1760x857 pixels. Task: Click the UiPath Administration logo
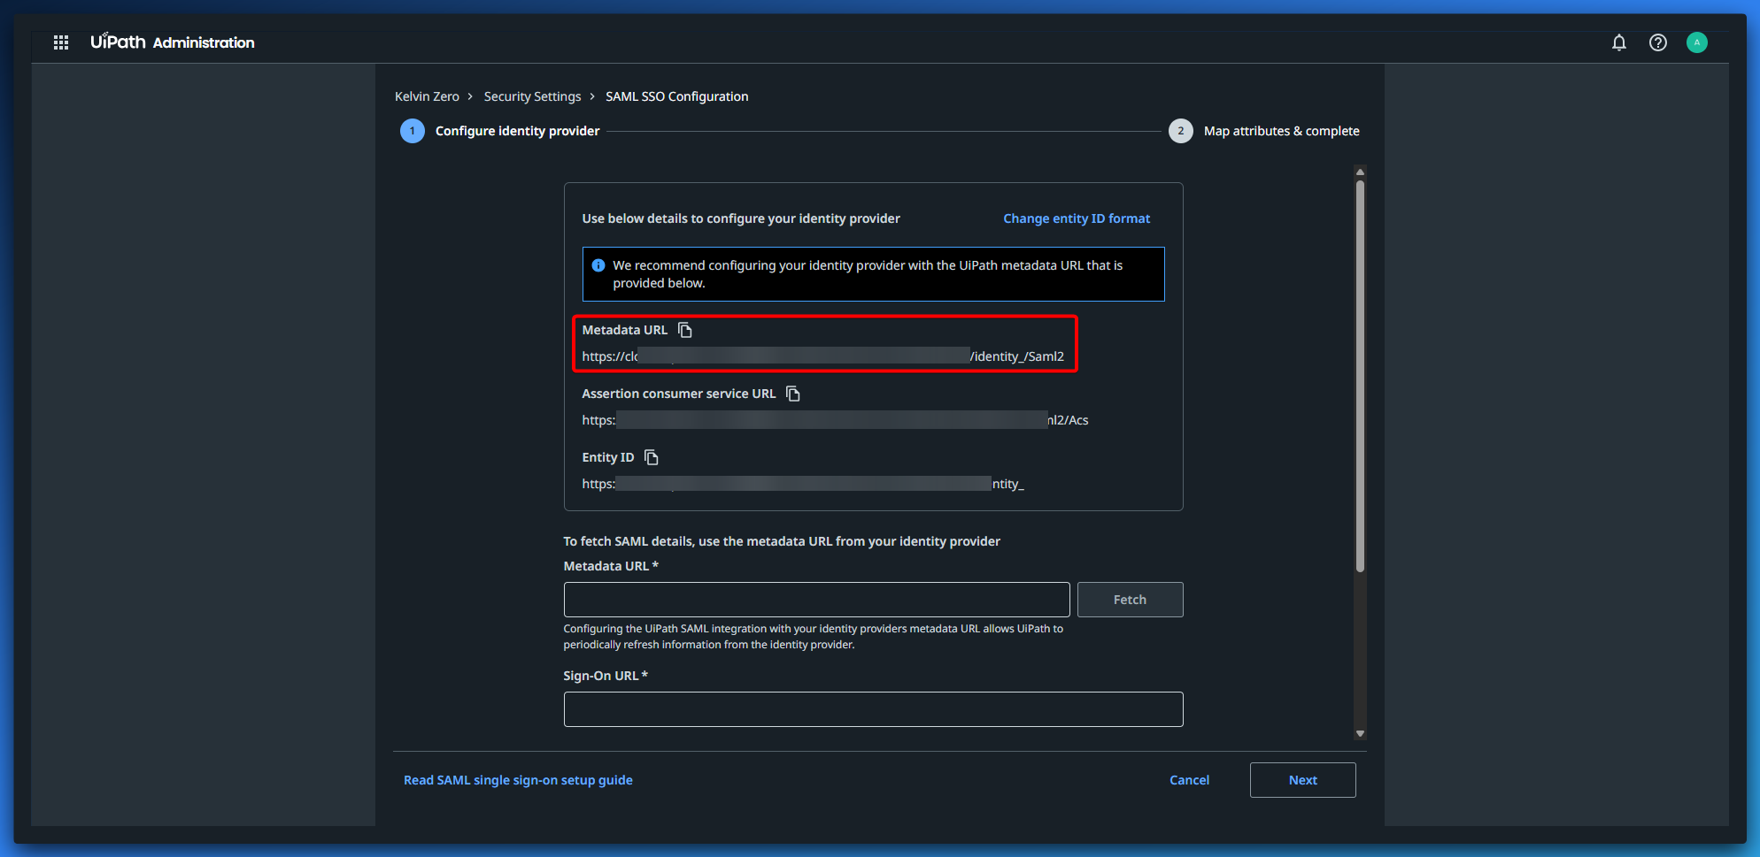tap(172, 42)
